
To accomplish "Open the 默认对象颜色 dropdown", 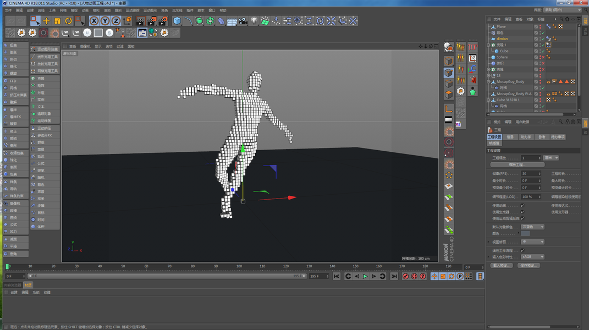I will click(532, 227).
